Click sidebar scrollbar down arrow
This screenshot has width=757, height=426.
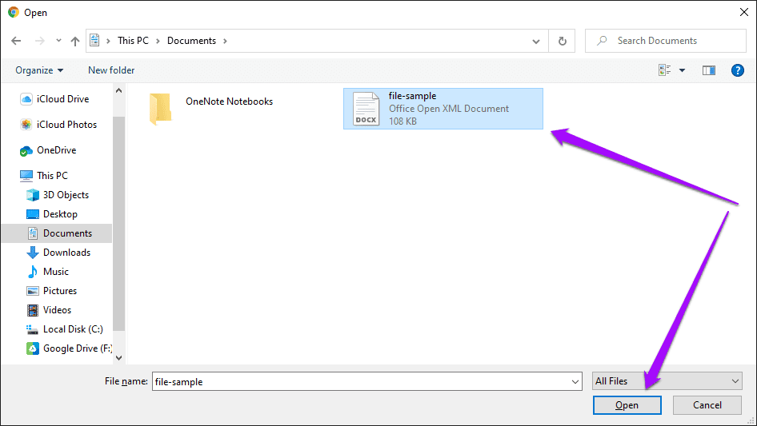[118, 358]
